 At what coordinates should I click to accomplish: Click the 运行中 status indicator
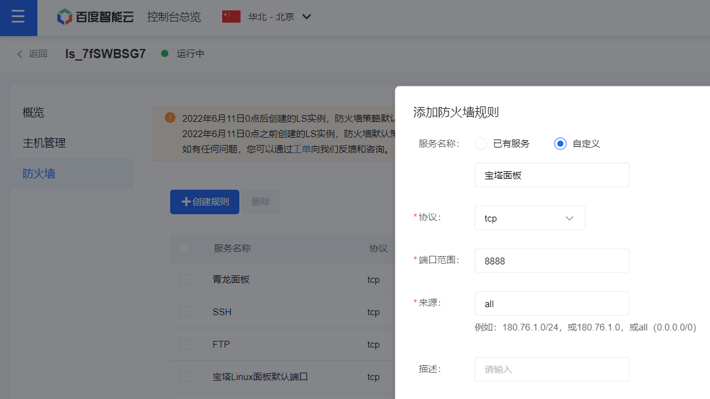183,54
